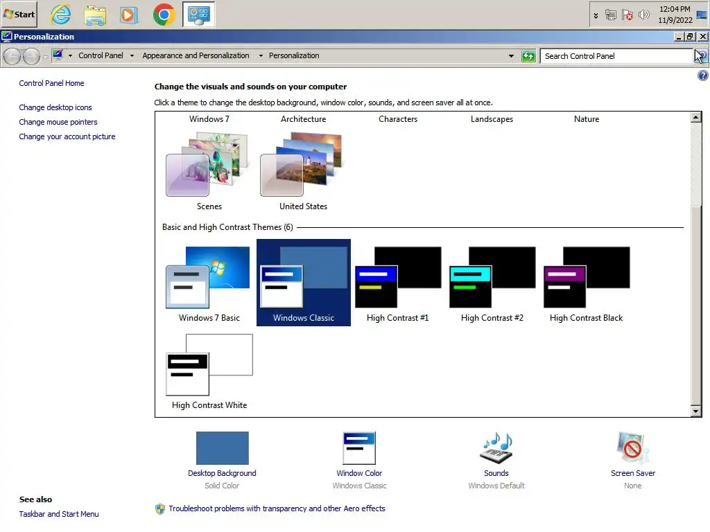Click the Sounds music notes icon
The height and width of the screenshot is (532, 710).
click(496, 448)
